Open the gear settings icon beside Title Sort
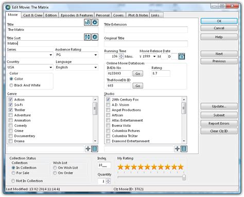Viewport: 244px width, 197px height. pos(95,37)
